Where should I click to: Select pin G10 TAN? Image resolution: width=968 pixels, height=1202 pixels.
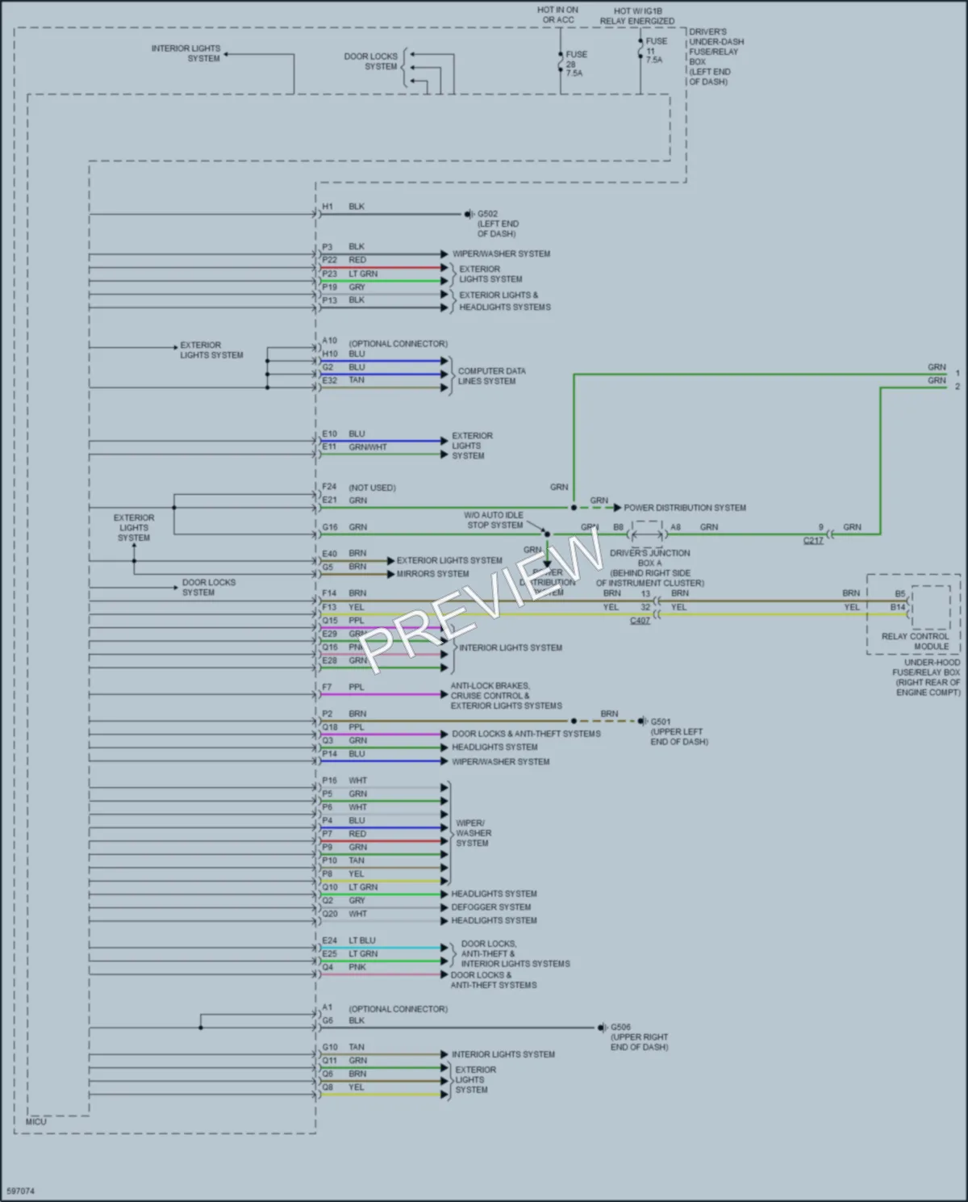coord(344,1047)
